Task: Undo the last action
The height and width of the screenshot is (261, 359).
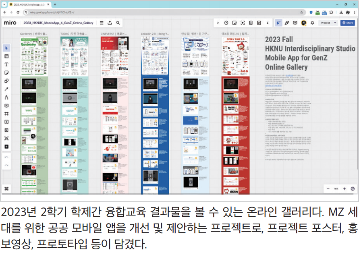Action: coord(6,157)
